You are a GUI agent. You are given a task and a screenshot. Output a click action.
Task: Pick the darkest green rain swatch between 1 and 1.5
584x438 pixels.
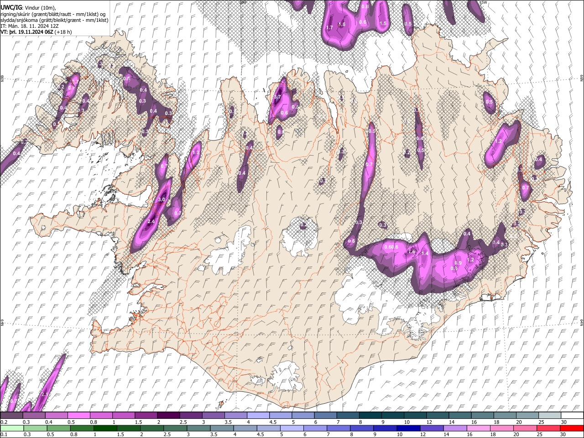(104, 428)
